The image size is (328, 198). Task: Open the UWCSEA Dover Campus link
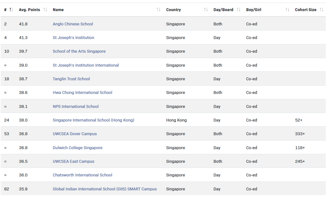tap(75, 134)
